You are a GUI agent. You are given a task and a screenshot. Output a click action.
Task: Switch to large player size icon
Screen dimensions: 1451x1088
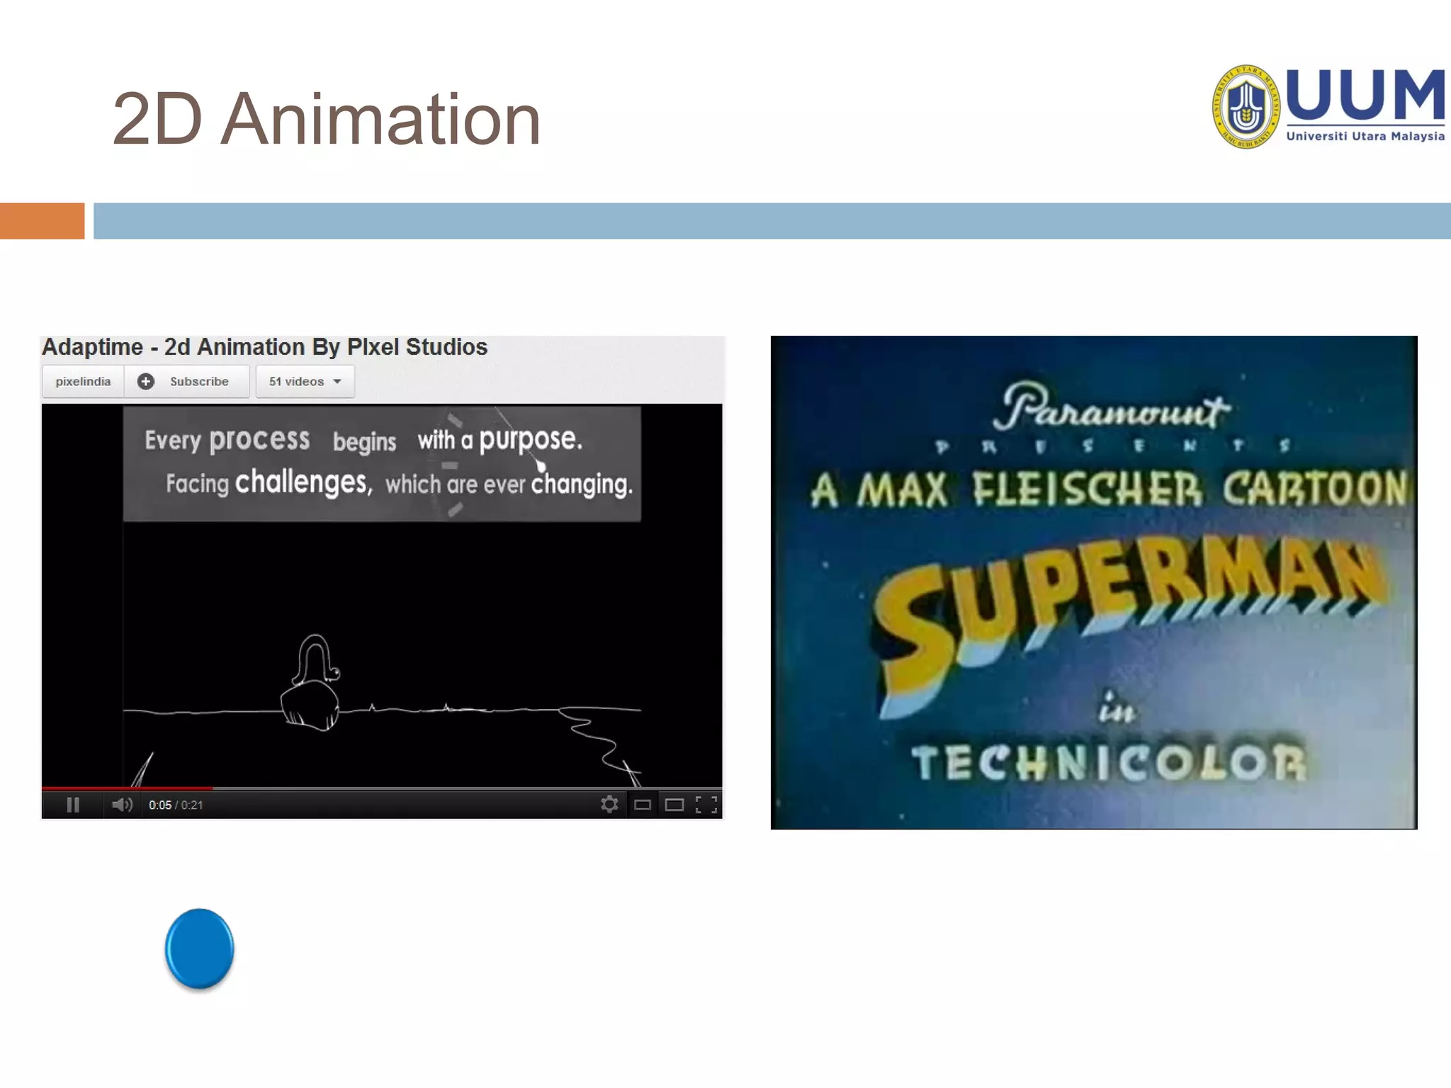click(x=674, y=805)
